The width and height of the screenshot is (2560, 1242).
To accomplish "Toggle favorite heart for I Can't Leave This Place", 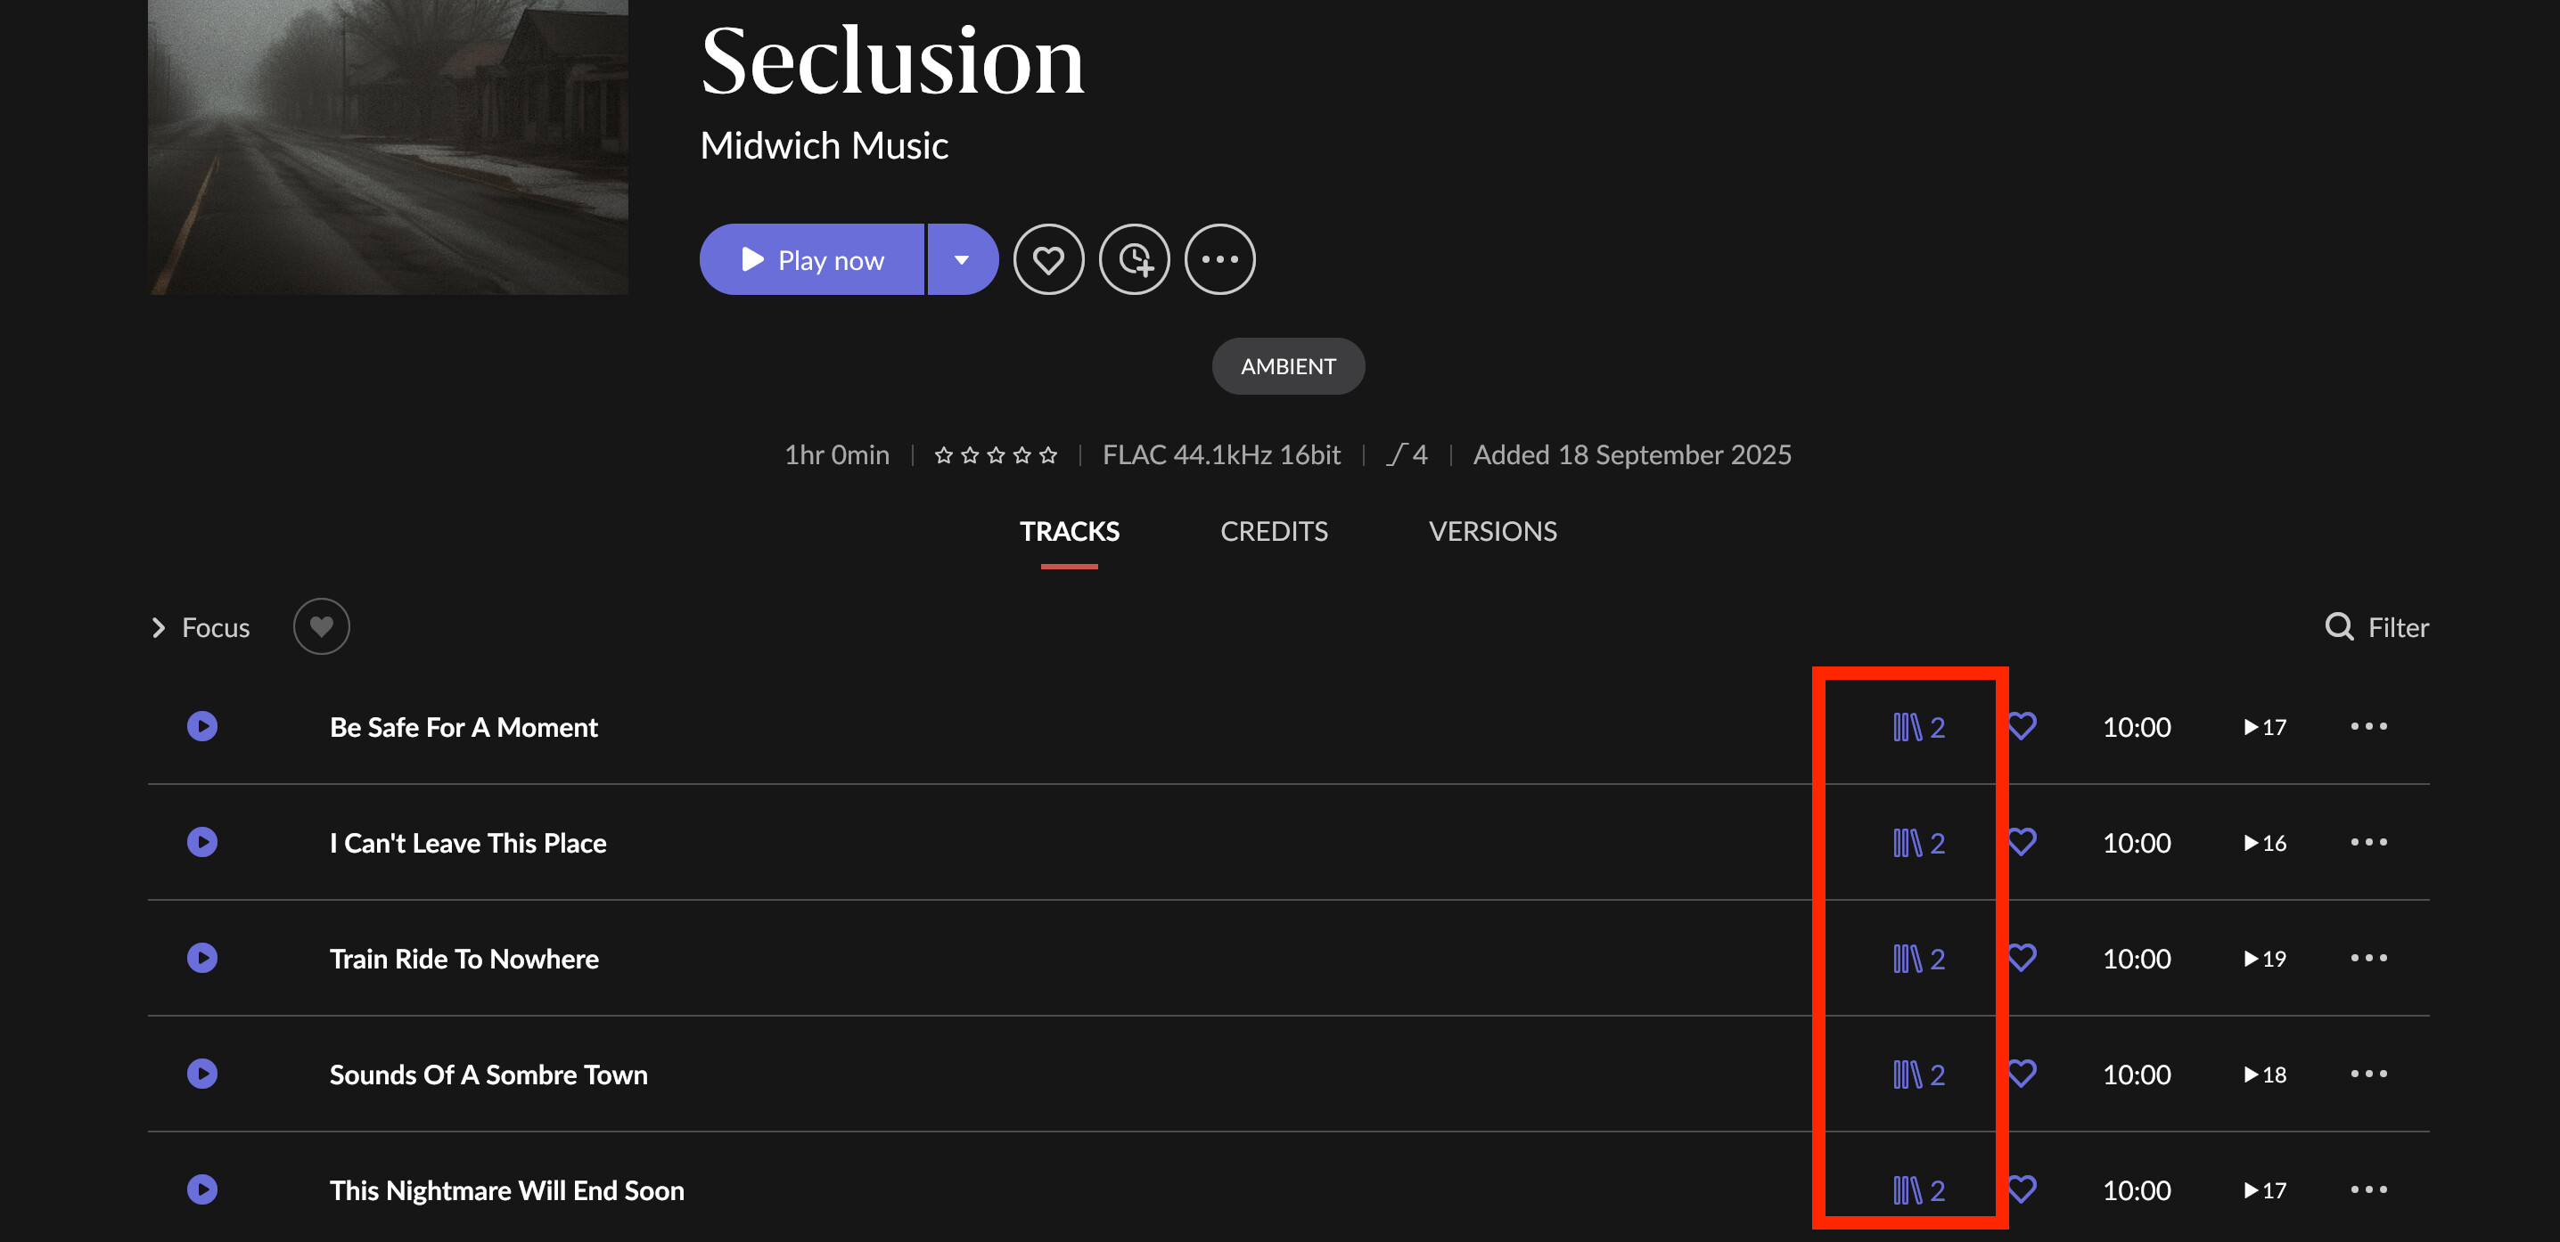I will [2022, 843].
